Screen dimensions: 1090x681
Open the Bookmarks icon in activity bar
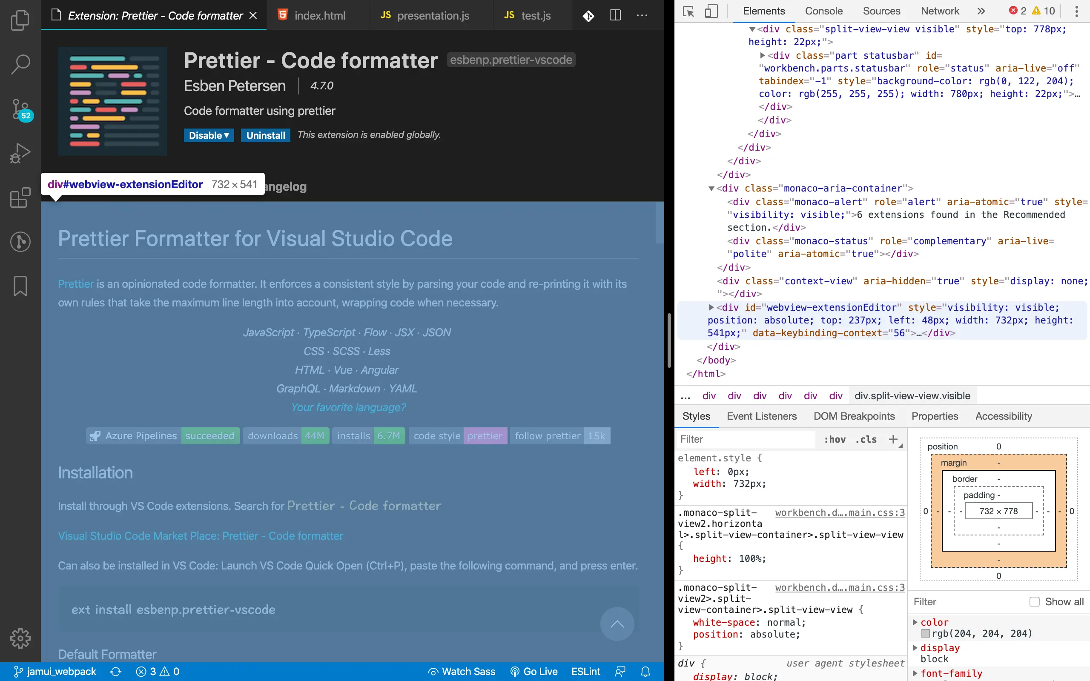[20, 286]
